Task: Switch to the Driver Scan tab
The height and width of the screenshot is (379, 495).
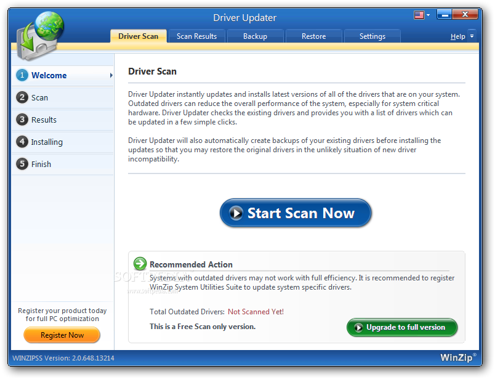Action: pos(139,36)
